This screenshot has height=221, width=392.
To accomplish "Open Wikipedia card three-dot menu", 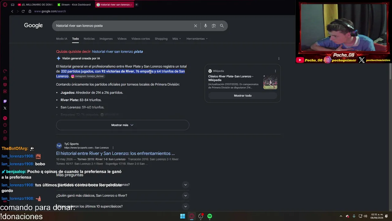I will pyautogui.click(x=275, y=71).
